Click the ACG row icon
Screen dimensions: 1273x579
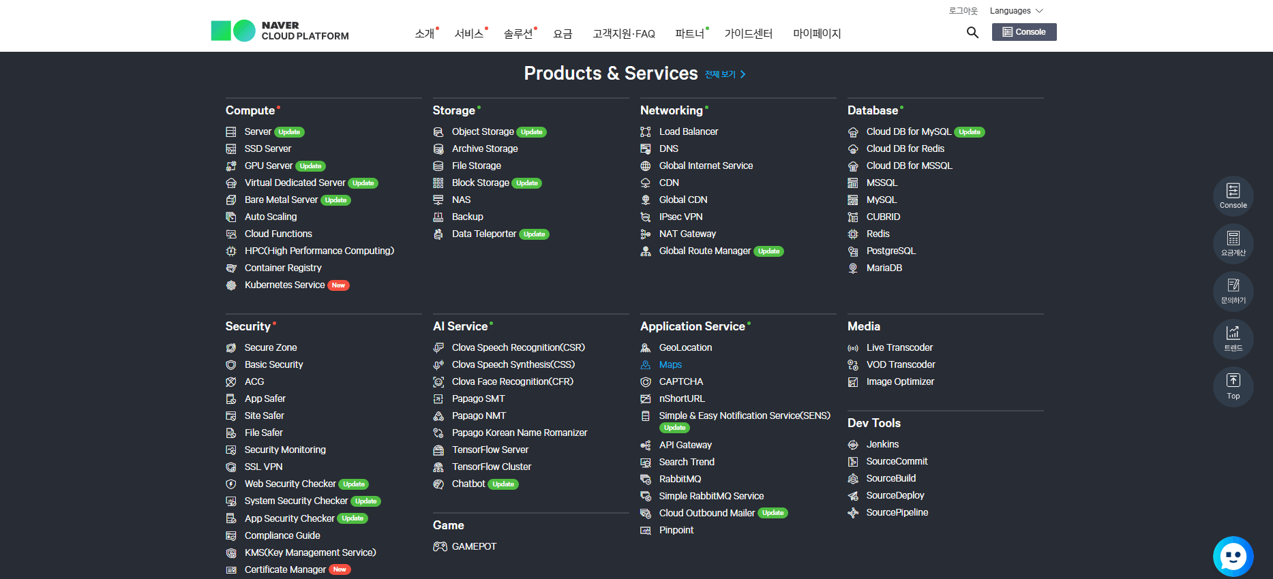(231, 382)
